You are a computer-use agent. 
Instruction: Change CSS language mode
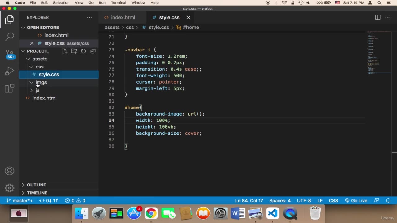[x=333, y=201]
